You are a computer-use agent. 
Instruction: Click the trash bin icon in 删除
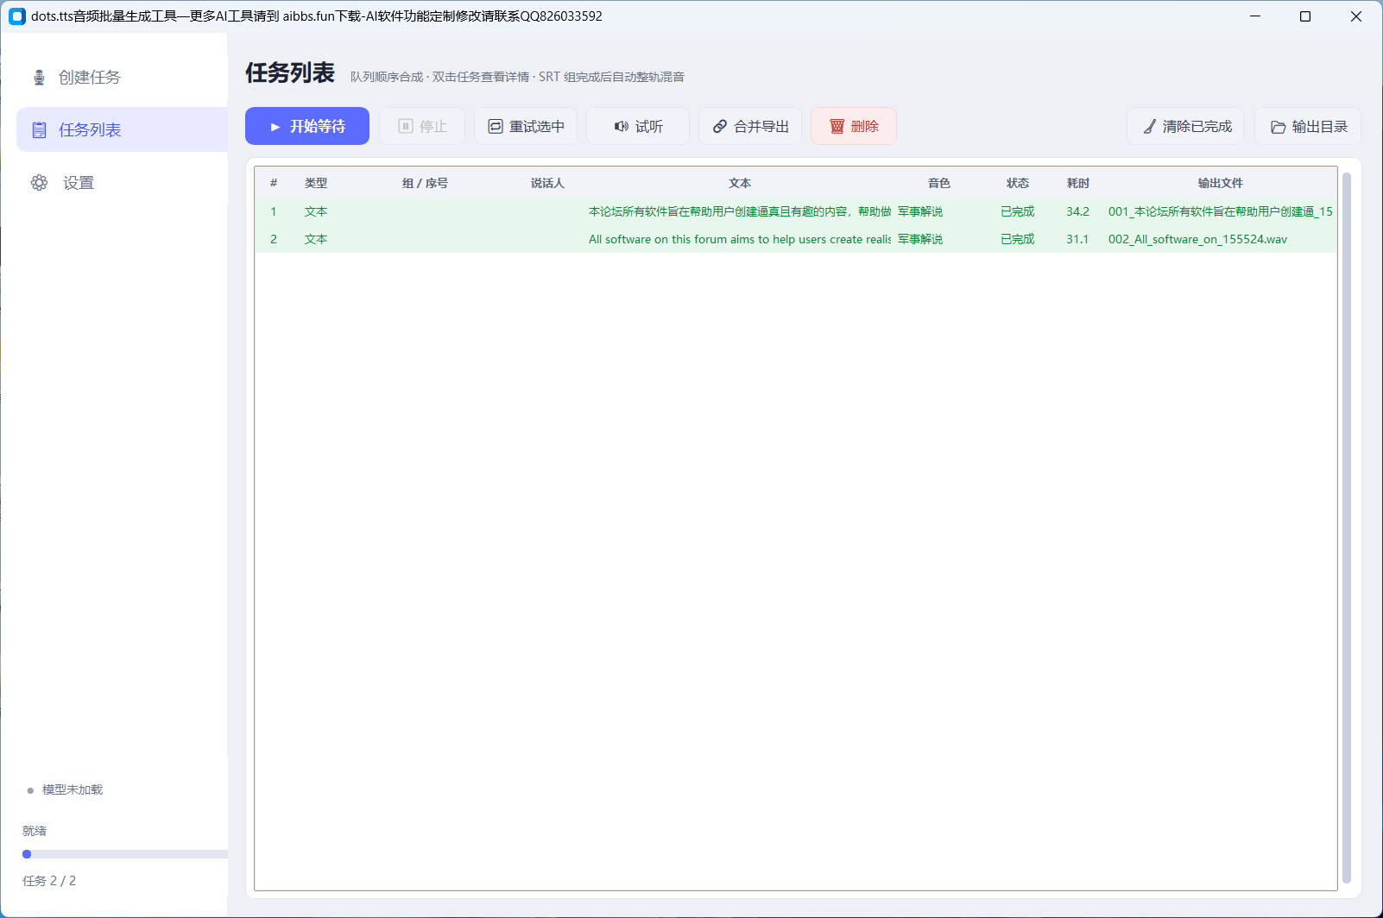tap(837, 127)
